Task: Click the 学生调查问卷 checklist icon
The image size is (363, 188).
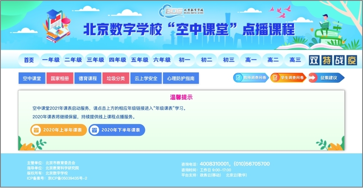Action: [x=275, y=78]
